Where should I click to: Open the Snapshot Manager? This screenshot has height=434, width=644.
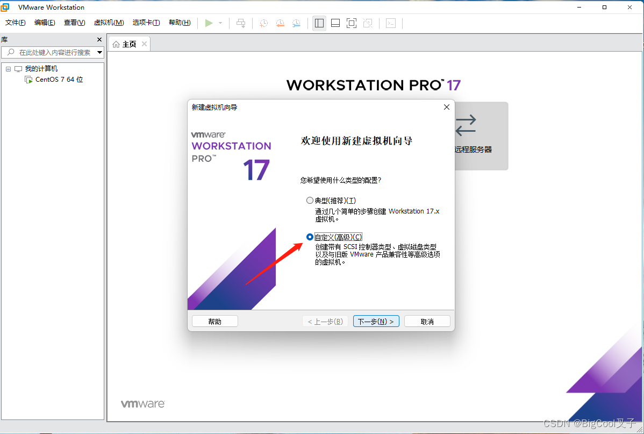coord(296,23)
